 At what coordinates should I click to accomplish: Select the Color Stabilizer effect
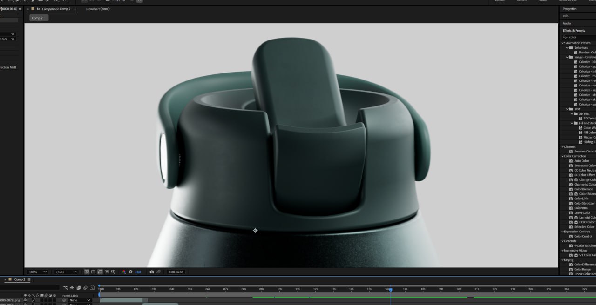pos(584,203)
